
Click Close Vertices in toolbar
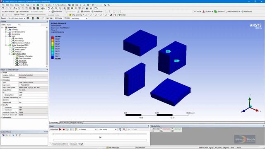click(x=22, y=12)
